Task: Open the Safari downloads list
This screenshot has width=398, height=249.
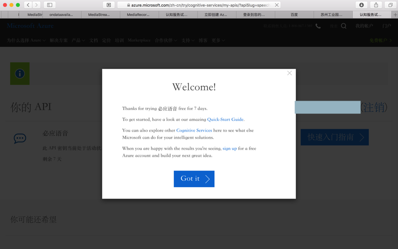Action: tap(361, 5)
